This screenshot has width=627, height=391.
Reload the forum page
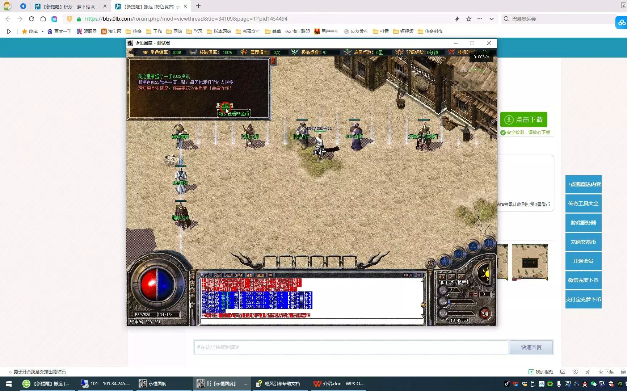pos(31,19)
